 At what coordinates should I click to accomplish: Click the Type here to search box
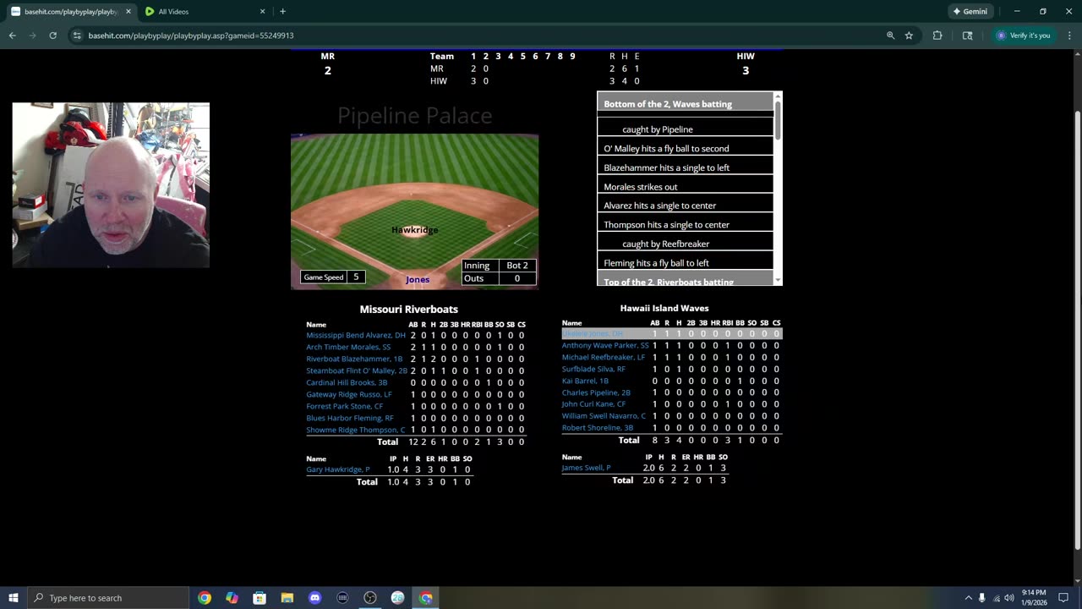coord(107,598)
